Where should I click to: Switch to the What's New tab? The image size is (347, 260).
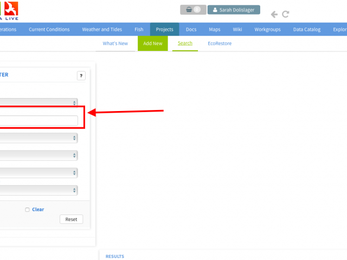point(115,43)
